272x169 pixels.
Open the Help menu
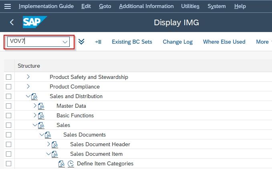(240, 6)
